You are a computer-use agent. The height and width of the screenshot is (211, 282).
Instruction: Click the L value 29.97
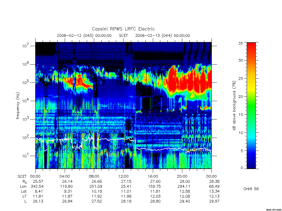tap(214, 201)
